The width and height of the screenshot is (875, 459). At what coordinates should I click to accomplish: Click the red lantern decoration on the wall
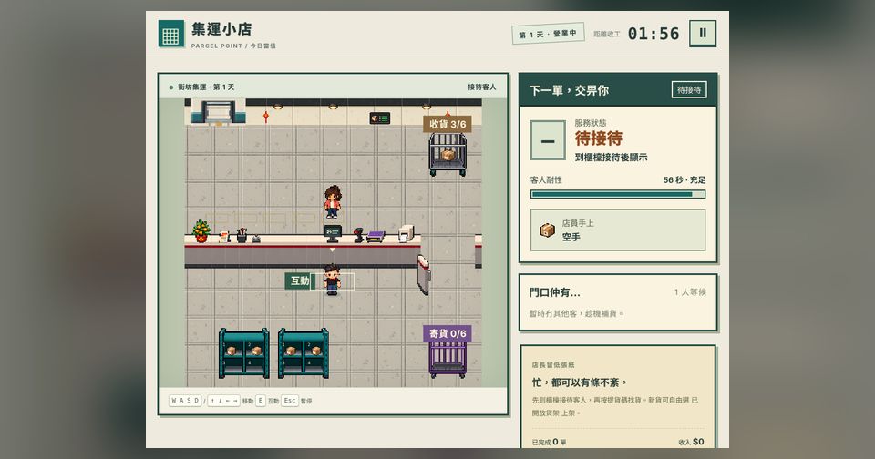point(265,117)
